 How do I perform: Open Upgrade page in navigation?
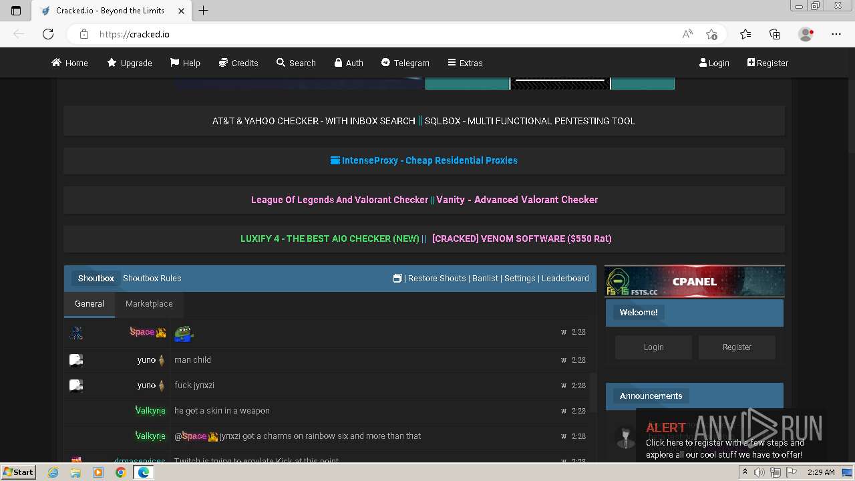pyautogui.click(x=130, y=63)
